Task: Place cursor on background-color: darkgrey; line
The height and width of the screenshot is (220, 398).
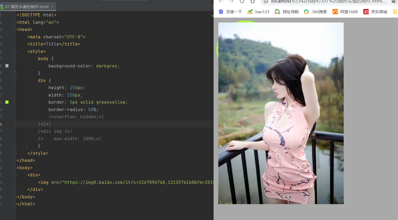Action: click(x=84, y=66)
